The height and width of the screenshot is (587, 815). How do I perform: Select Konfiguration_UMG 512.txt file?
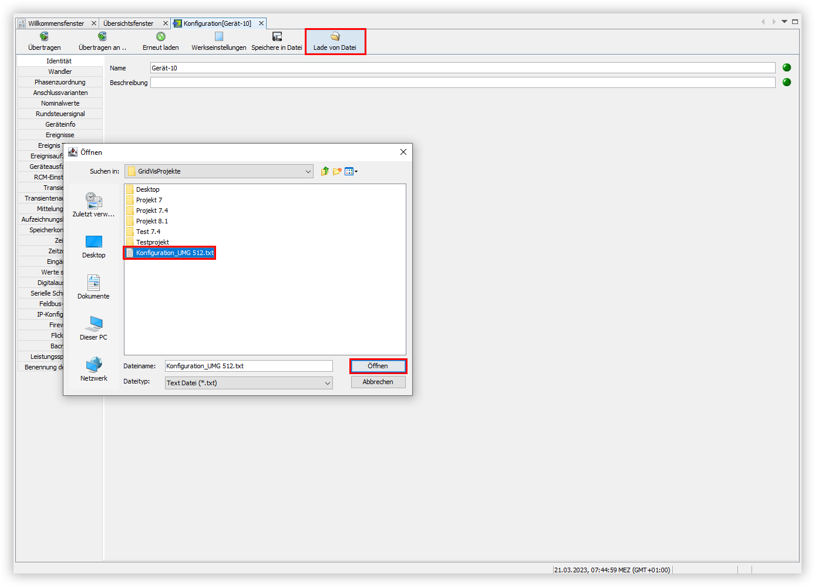pyautogui.click(x=174, y=253)
